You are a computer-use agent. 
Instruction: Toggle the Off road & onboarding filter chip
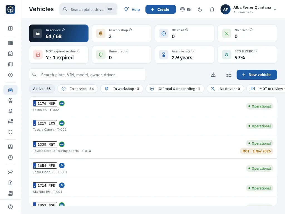click(175, 89)
